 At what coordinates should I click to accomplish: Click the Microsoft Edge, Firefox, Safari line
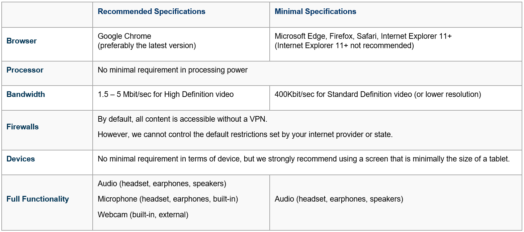(363, 36)
